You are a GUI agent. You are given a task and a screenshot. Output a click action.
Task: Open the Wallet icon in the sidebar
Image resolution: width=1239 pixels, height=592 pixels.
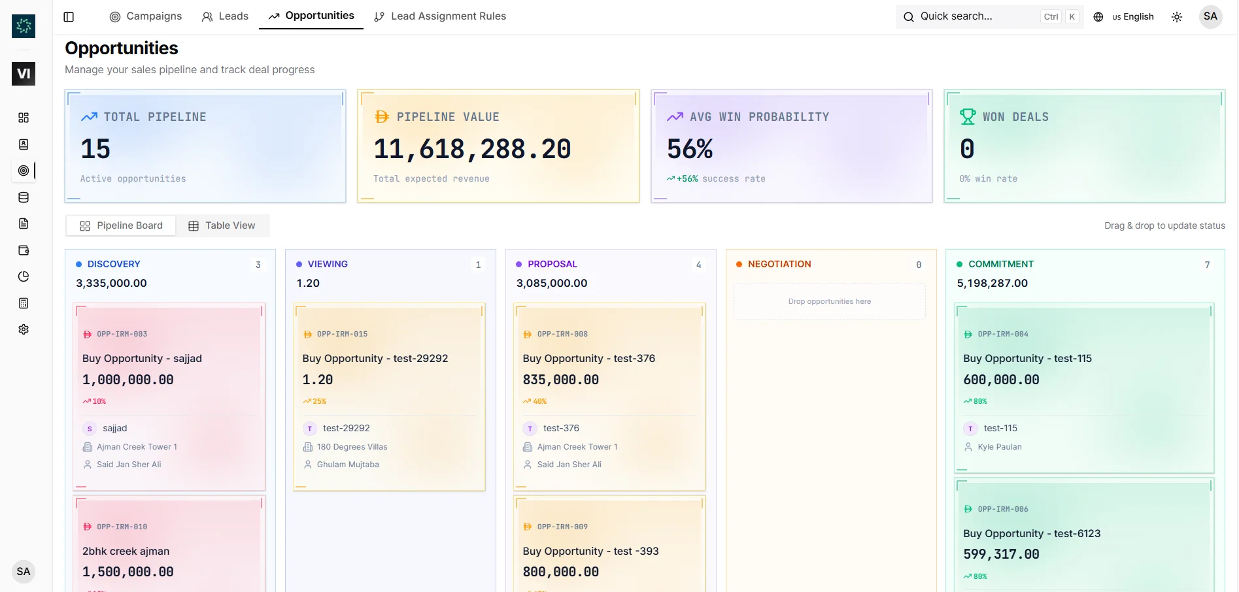point(24,250)
